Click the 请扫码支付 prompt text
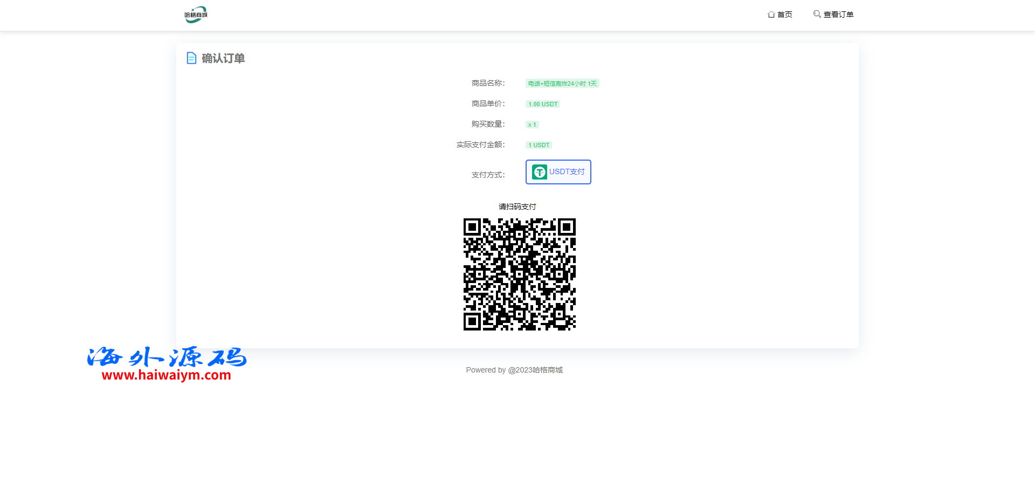This screenshot has height=496, width=1035. point(517,206)
